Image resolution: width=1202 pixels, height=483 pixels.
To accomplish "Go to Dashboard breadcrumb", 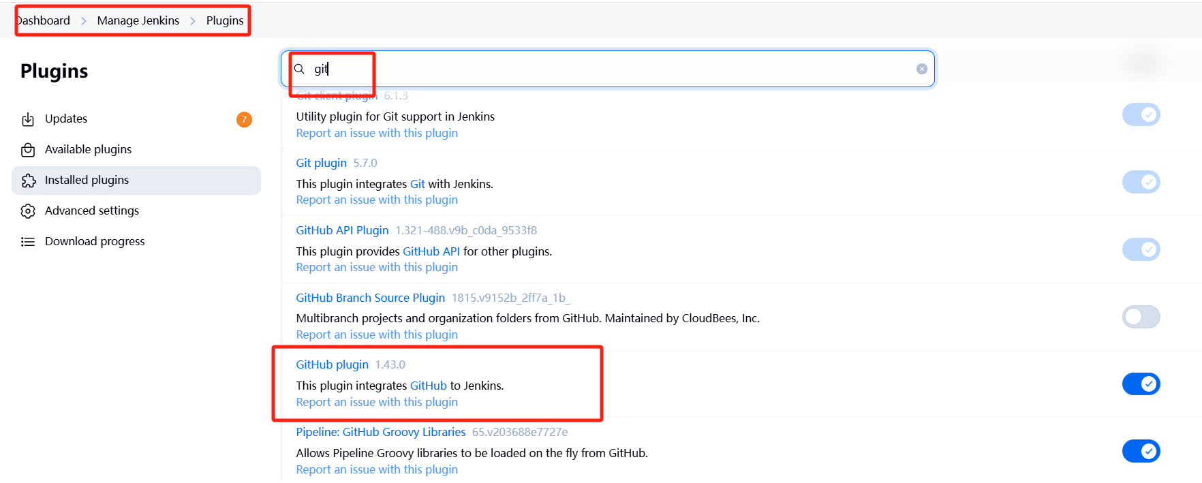I will 44,20.
